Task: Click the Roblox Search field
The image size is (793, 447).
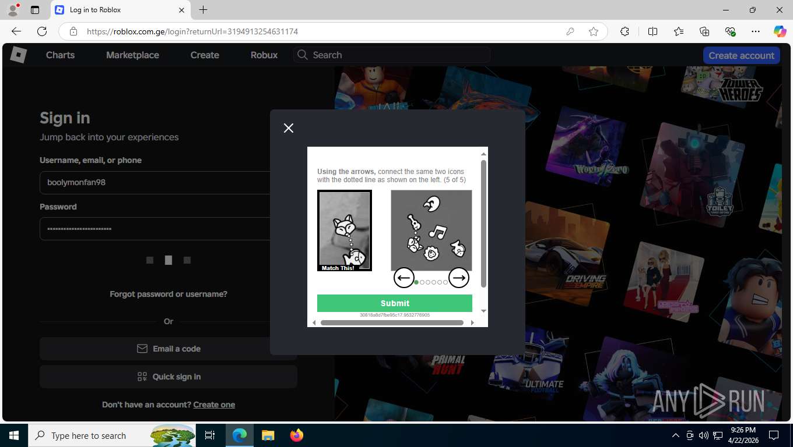Action: (392, 55)
